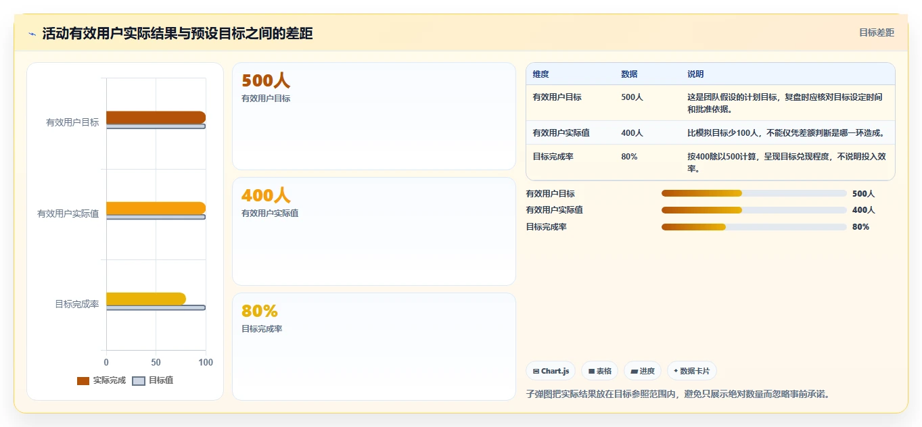Click the 数据卡片 chip icon
Image resolution: width=922 pixels, height=427 pixels.
pyautogui.click(x=676, y=371)
